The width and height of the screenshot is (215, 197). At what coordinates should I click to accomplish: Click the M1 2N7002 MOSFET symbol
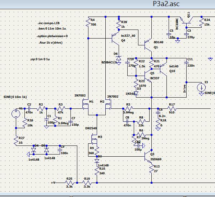click(86, 104)
